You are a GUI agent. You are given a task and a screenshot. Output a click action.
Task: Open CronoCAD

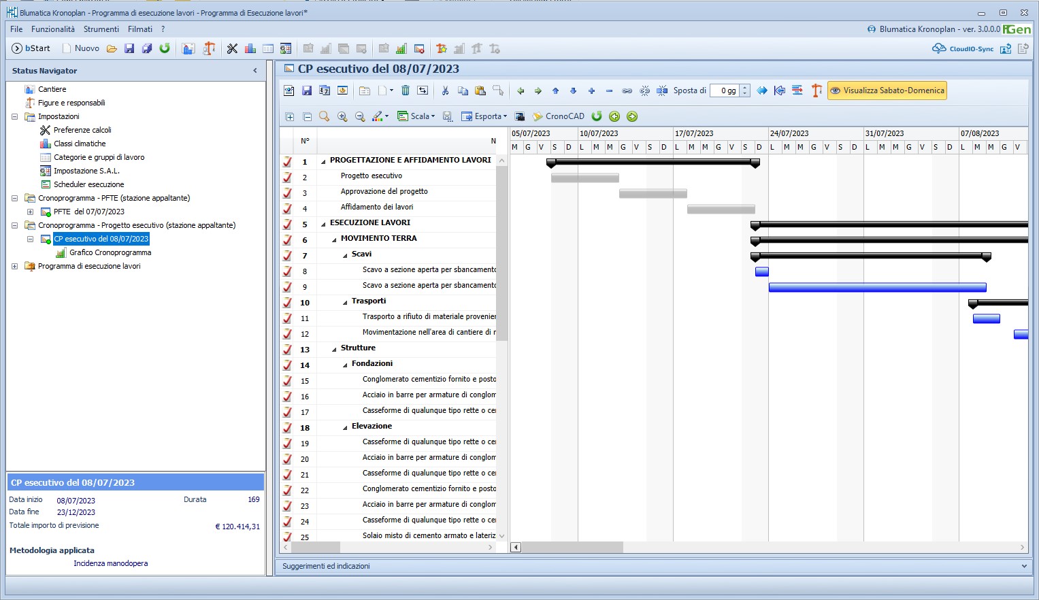[x=558, y=116]
